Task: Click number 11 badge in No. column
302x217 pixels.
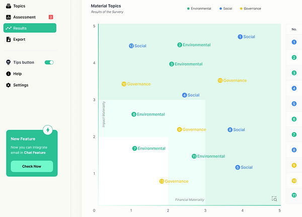Action: click(294, 195)
